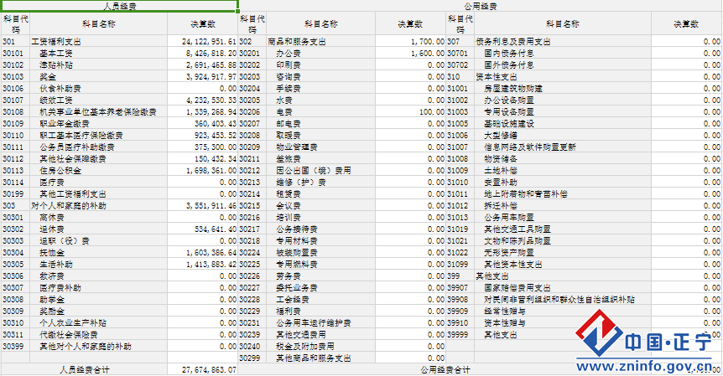
Task: Select the 公务用车运行维护费 cell
Action: tap(321, 323)
